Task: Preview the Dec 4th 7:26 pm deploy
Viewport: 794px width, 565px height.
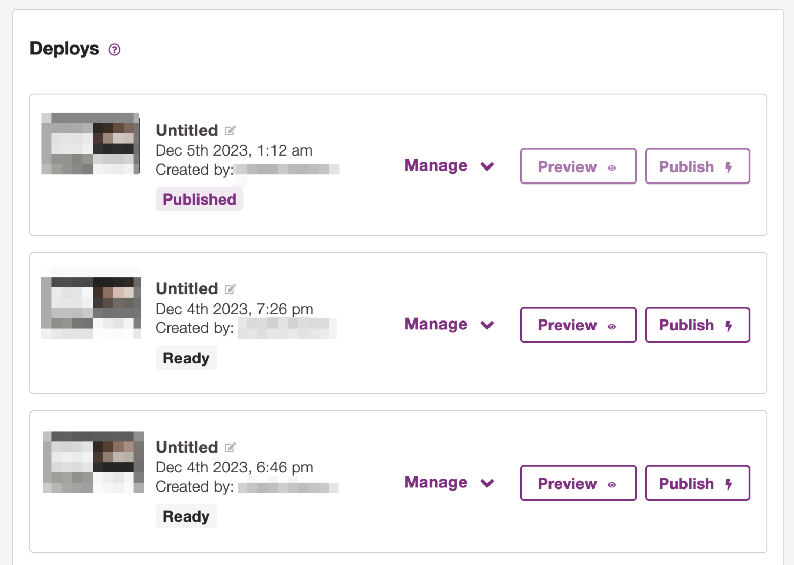Action: point(578,325)
